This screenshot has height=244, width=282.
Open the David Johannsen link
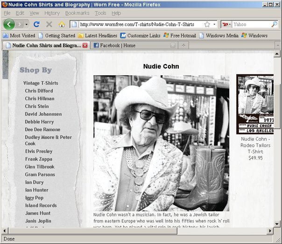click(43, 114)
